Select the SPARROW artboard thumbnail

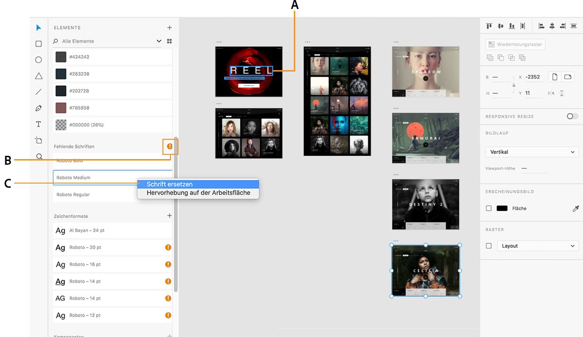click(x=426, y=72)
